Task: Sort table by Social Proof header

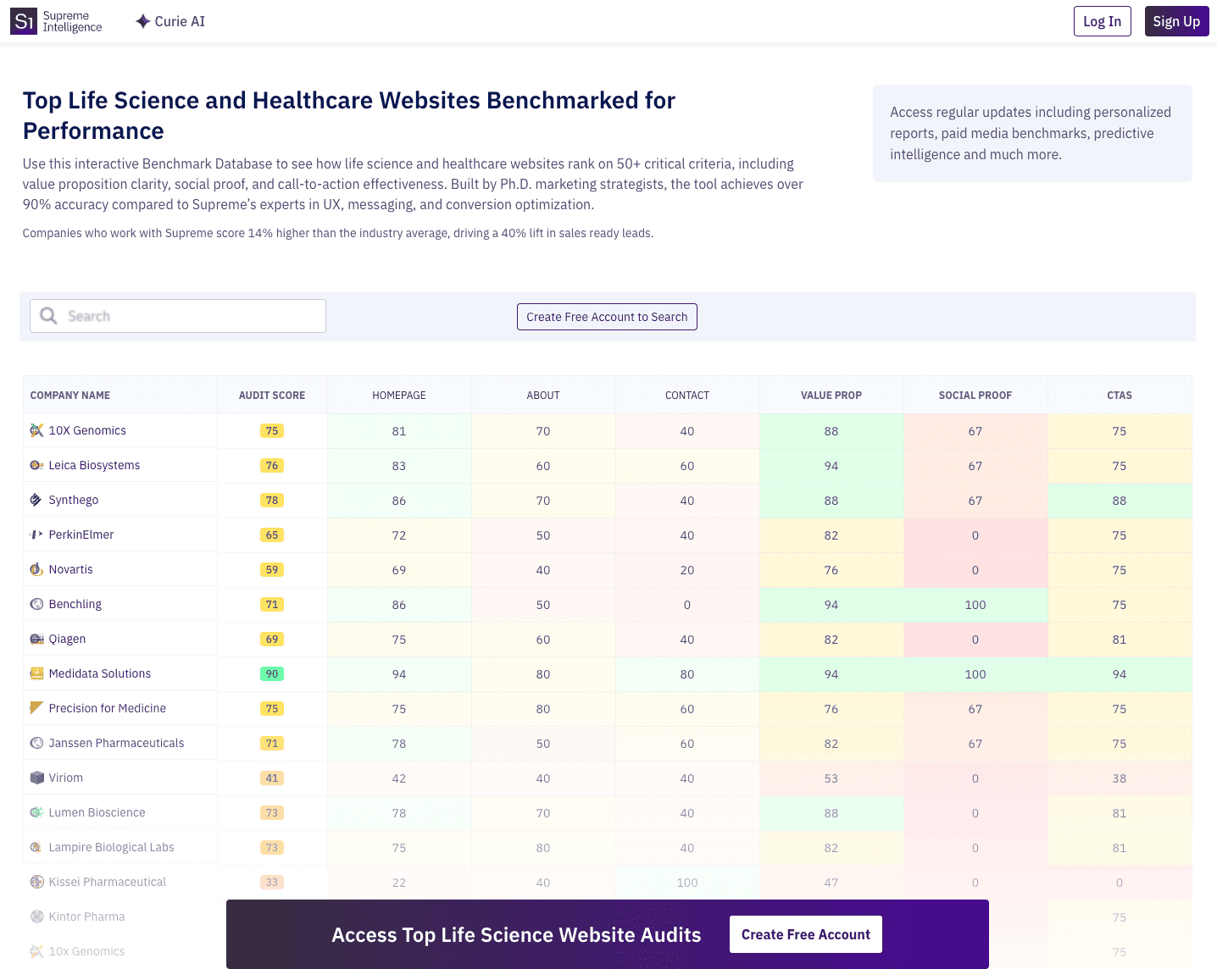Action: (x=975, y=396)
